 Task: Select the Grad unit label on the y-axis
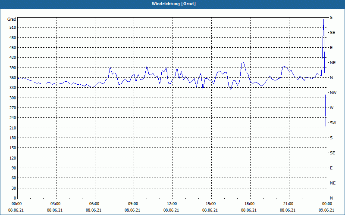pyautogui.click(x=12, y=19)
